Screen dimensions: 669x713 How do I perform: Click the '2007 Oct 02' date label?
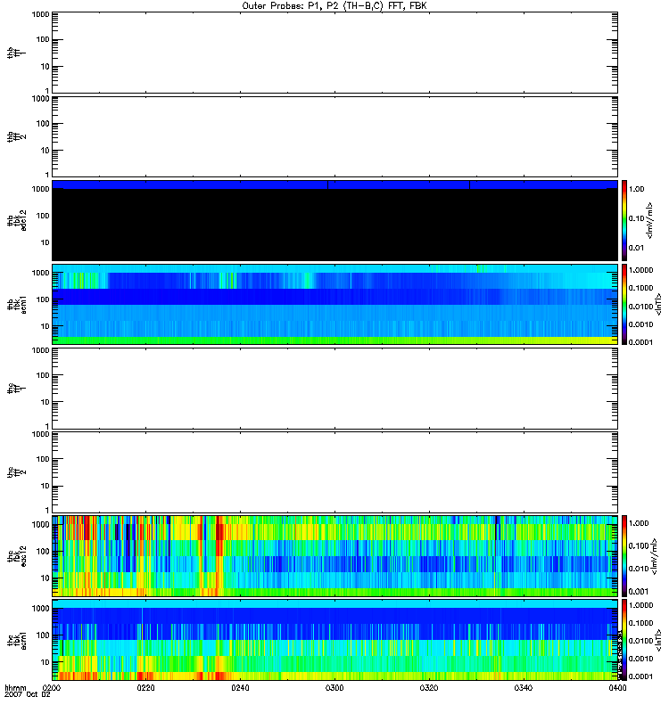click(28, 694)
